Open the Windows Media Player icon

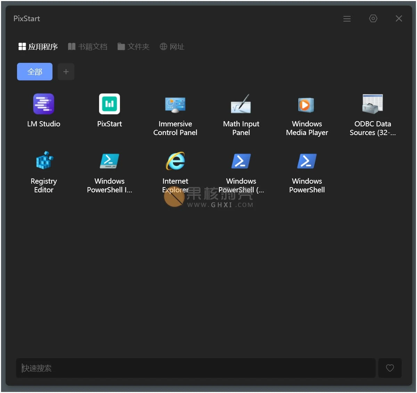(306, 104)
